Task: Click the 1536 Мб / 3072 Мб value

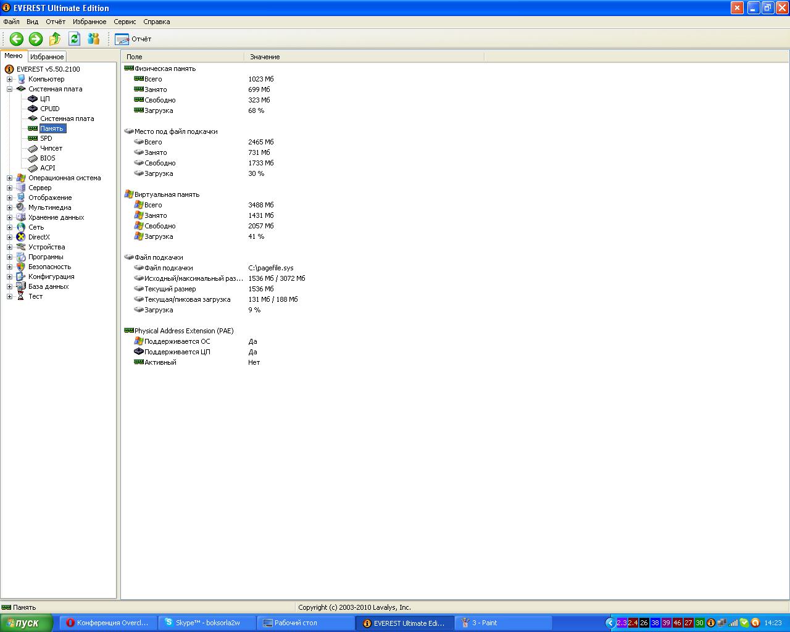Action: pos(276,278)
